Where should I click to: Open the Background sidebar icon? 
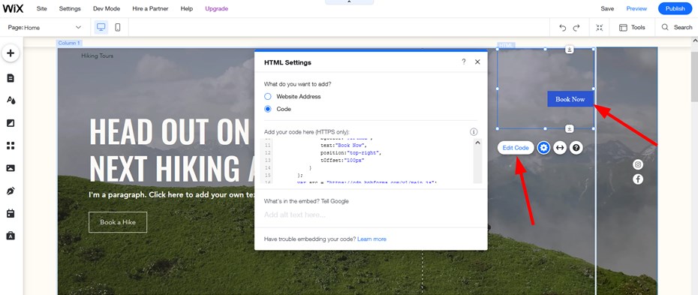click(x=11, y=123)
